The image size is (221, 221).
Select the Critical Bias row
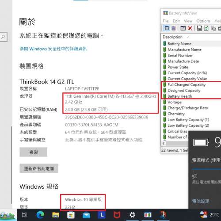click(x=175, y=131)
